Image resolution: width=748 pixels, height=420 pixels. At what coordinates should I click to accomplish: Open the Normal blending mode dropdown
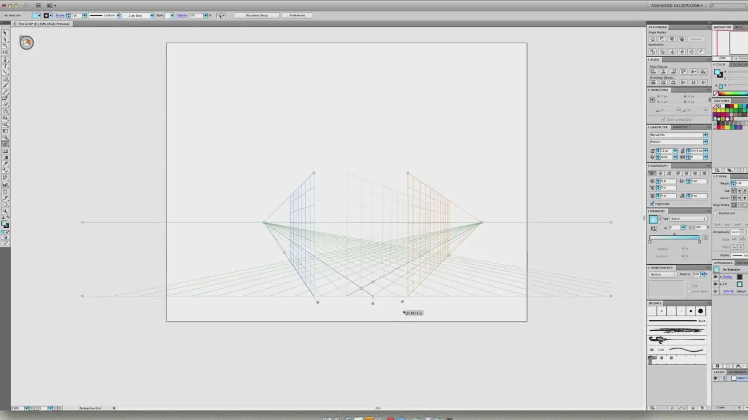[x=663, y=274]
